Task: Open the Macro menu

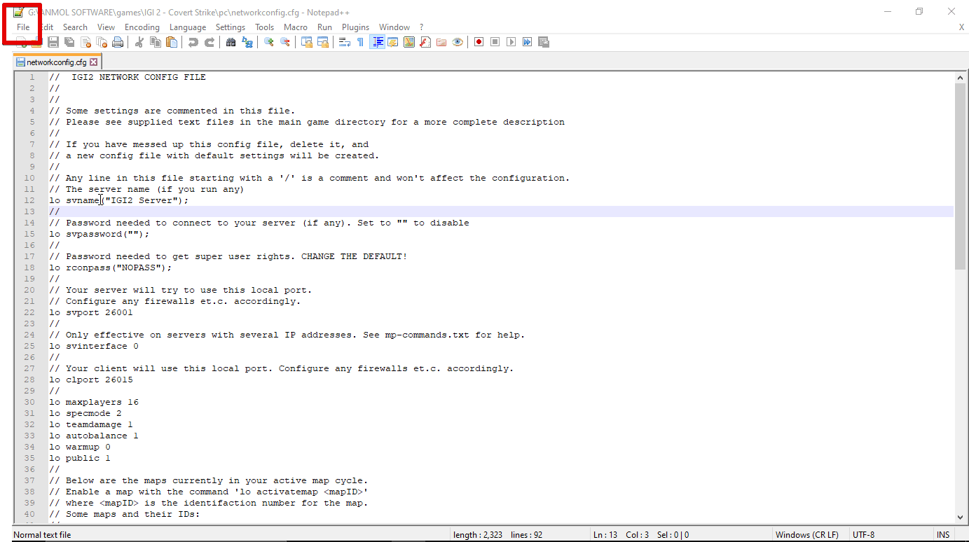Action: [x=296, y=27]
